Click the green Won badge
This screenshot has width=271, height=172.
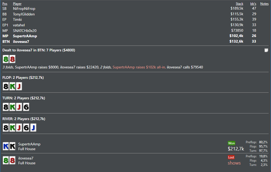231,143
